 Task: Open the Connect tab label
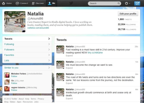click(x=24, y=3)
